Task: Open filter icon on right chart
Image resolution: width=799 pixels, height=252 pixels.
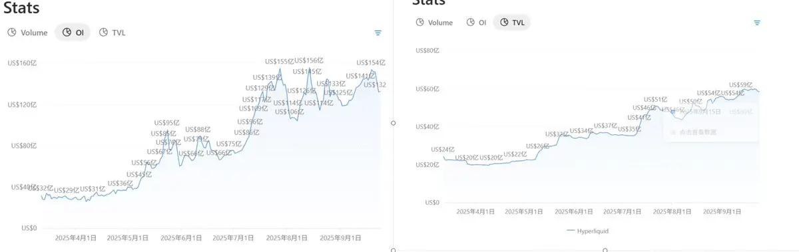Action: [x=757, y=23]
